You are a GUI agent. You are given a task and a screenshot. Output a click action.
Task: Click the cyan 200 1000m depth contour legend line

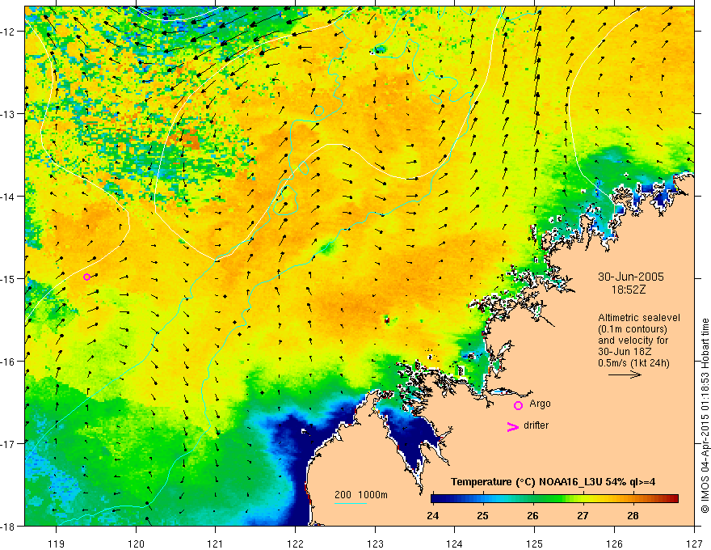point(351,503)
